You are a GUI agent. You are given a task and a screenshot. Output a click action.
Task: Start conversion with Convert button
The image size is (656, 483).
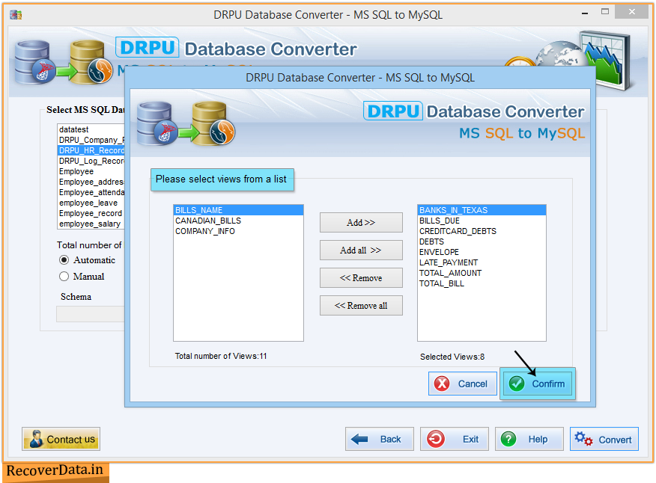tap(604, 439)
